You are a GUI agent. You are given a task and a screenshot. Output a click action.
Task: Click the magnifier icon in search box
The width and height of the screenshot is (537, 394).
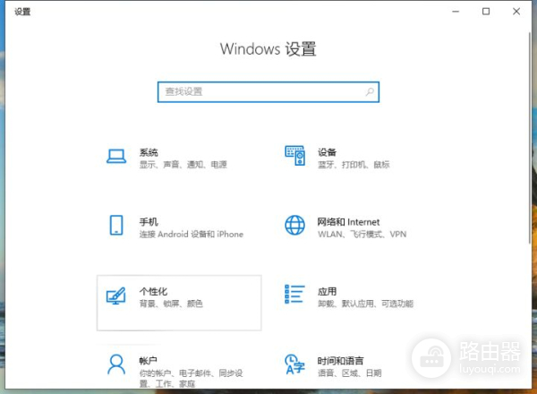point(370,92)
